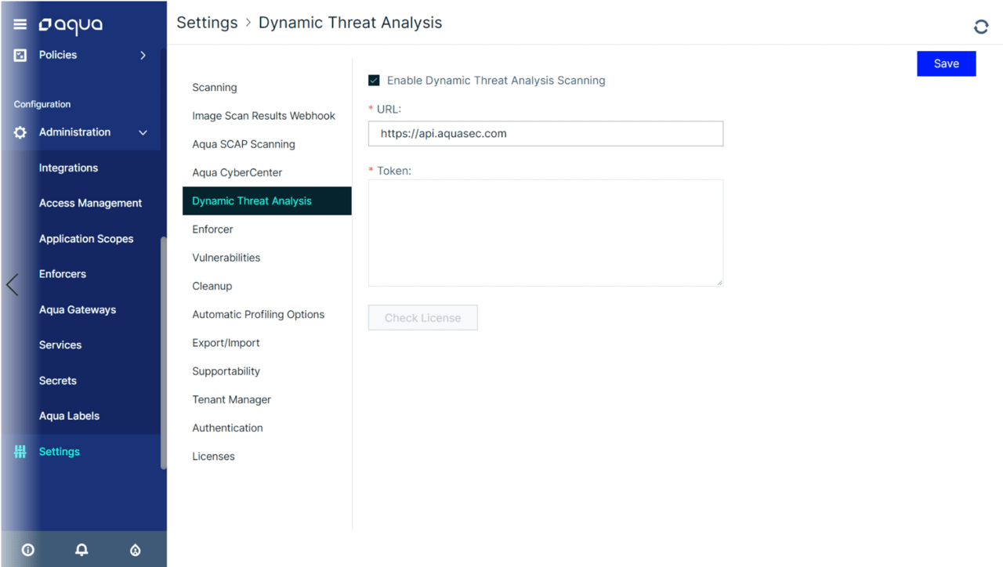Open Integrations in the sidebar
Image resolution: width=1003 pixels, height=567 pixels.
click(x=68, y=168)
